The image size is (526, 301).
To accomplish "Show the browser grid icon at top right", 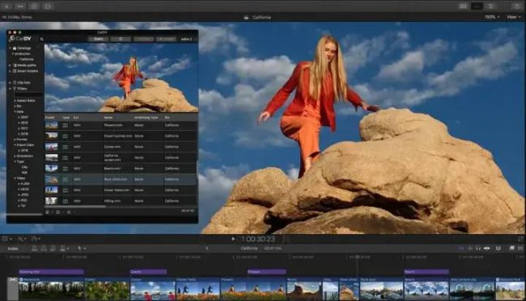I will tap(463, 6).
